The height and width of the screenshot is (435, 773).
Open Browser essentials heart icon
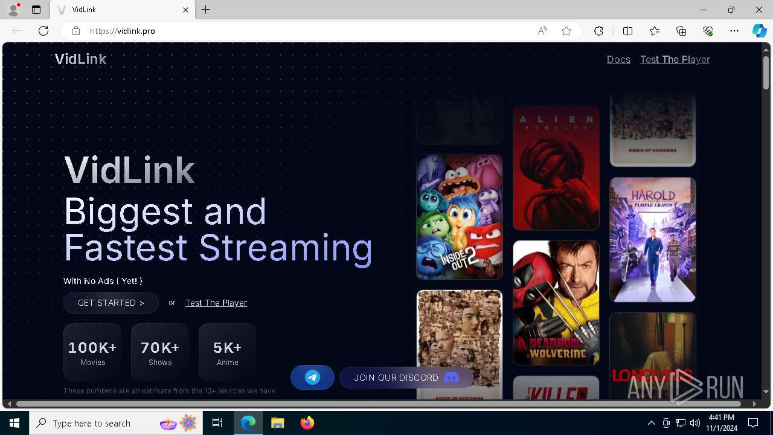coord(708,31)
